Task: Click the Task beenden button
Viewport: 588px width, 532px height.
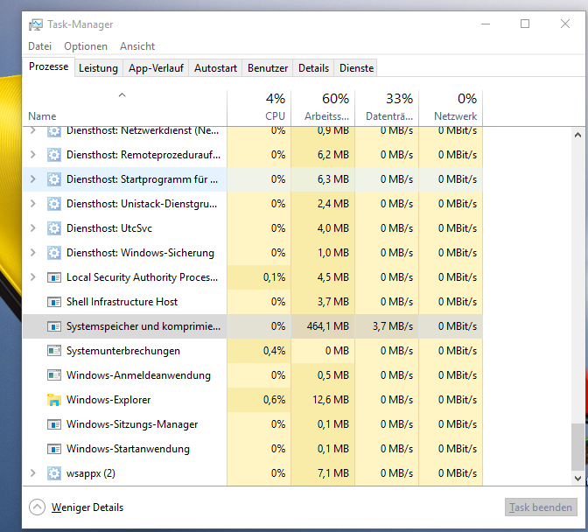Action: pos(541,507)
